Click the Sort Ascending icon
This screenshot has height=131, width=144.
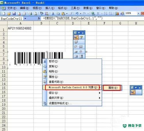coord(105,14)
